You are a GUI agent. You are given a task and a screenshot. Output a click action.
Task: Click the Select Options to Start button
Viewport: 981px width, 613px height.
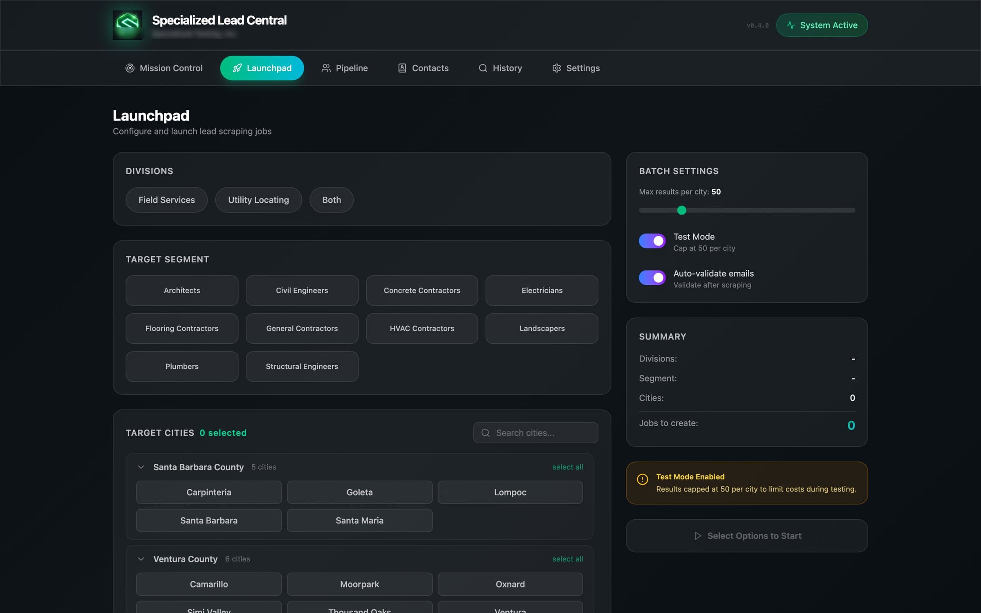pos(747,536)
